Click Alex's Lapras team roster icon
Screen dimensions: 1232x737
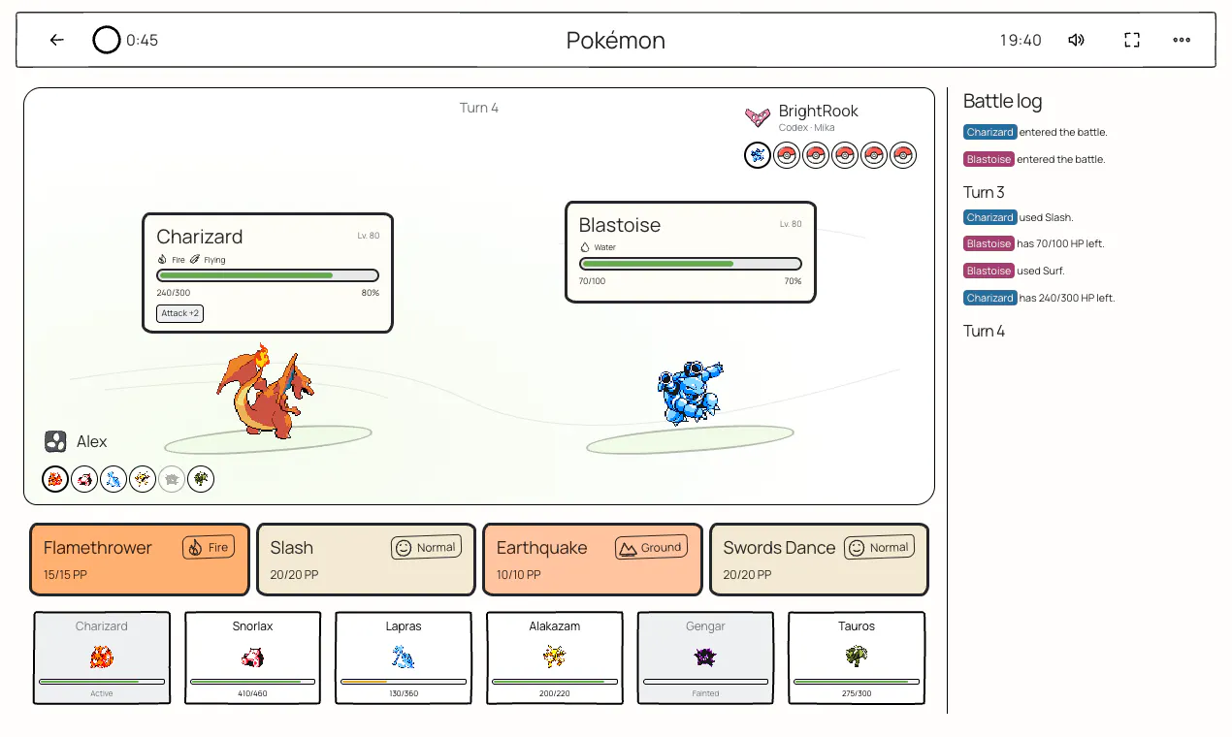(113, 479)
